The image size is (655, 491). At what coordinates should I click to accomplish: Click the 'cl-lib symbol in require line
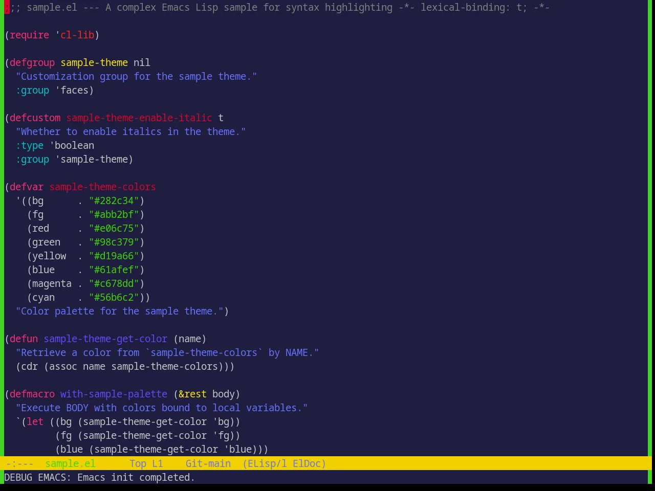[x=75, y=35]
